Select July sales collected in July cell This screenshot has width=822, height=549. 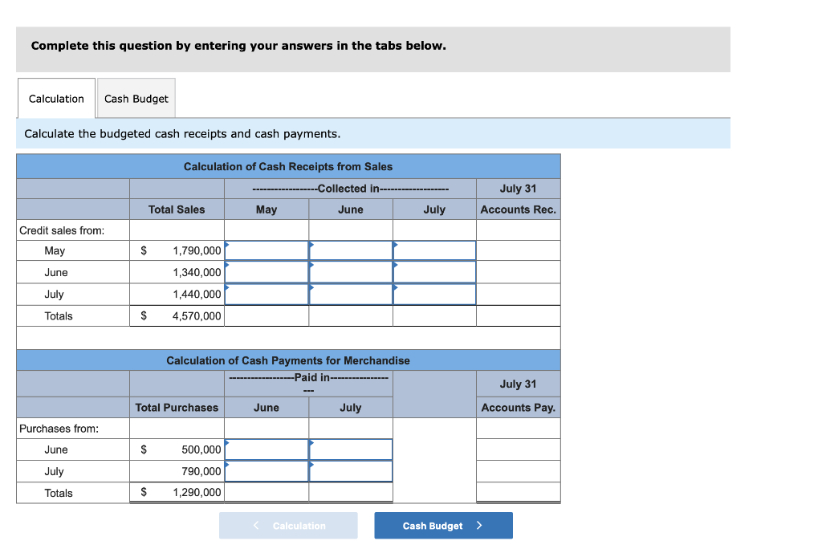click(434, 294)
